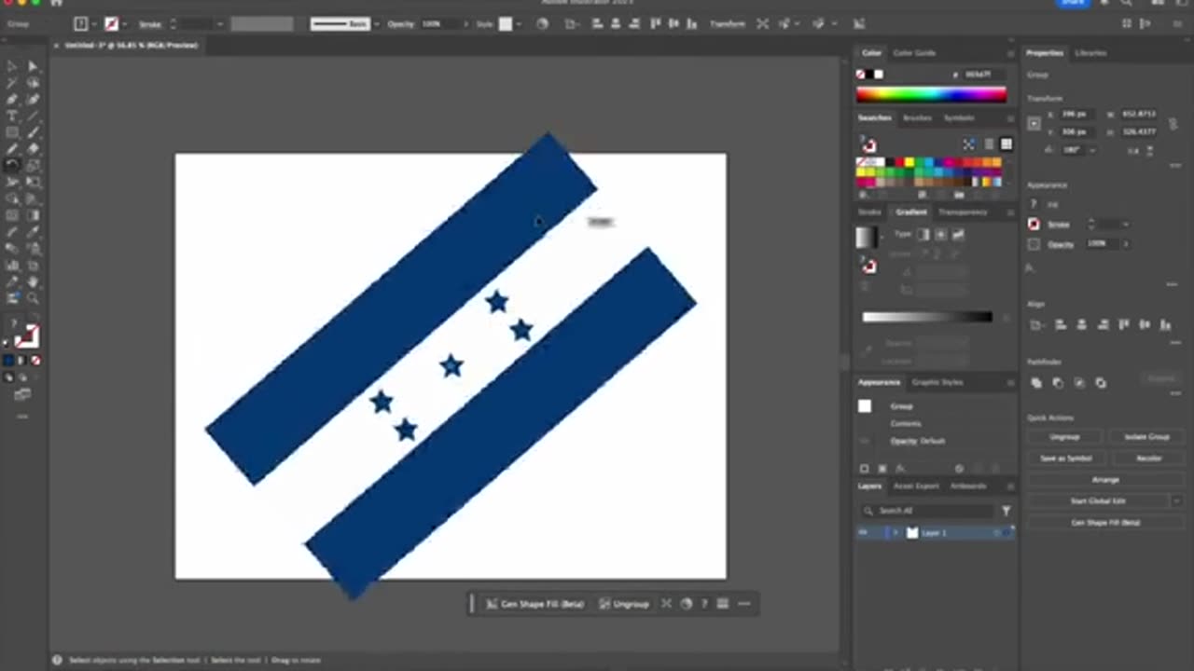The image size is (1194, 671).
Task: Open the rotation angle dropdown
Action: click(x=1093, y=150)
